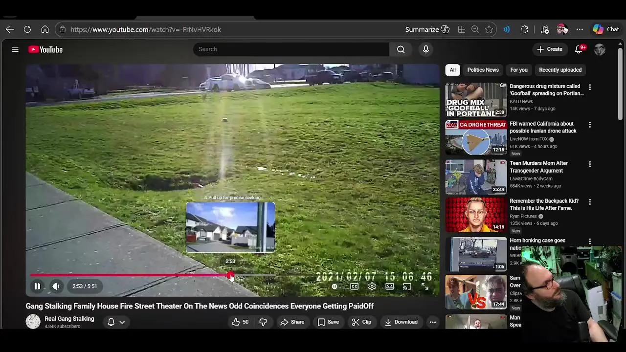Open Real Gang Stalking channel name link
This screenshot has width=626, height=352.
pos(69,319)
